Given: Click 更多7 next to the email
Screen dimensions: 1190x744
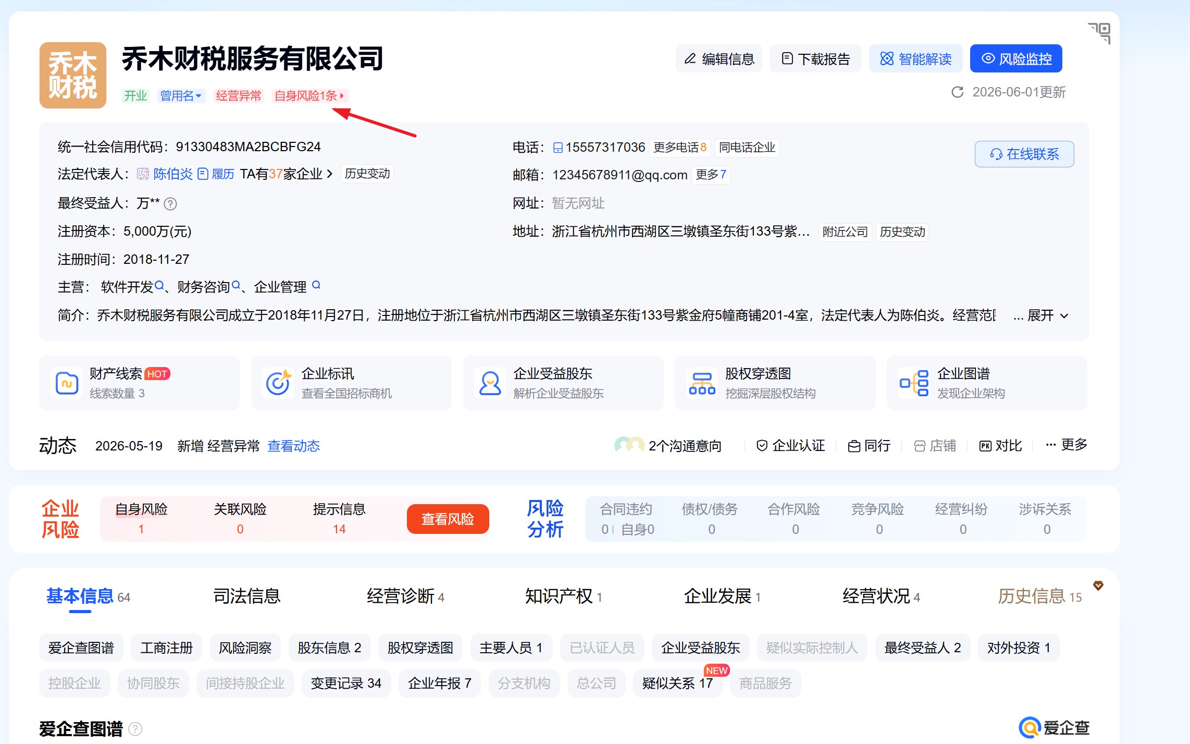Looking at the screenshot, I should (711, 175).
